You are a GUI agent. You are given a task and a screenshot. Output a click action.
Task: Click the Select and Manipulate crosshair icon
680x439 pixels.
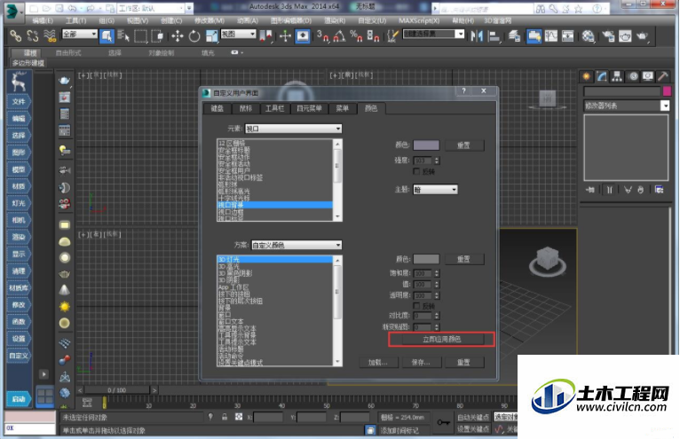point(285,36)
